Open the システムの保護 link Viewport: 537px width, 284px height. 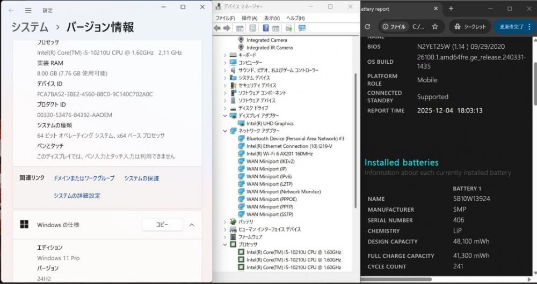coord(141,178)
